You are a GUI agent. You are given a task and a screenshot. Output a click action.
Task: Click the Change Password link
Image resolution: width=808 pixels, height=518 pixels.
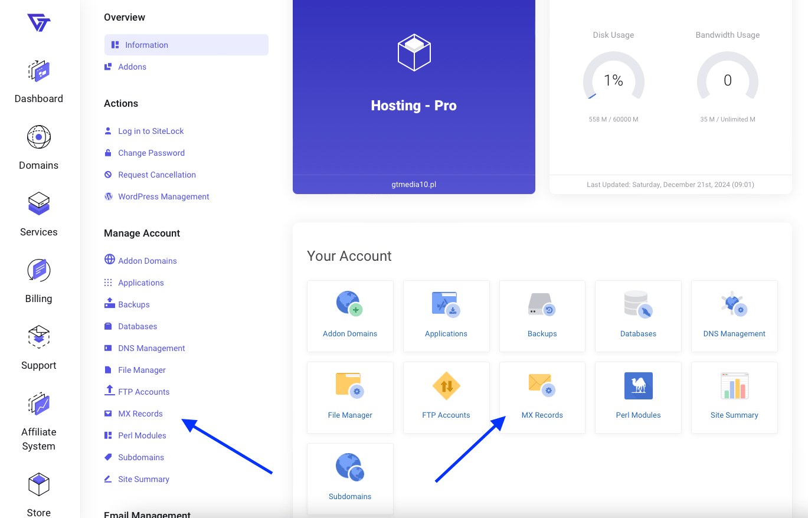pos(151,153)
